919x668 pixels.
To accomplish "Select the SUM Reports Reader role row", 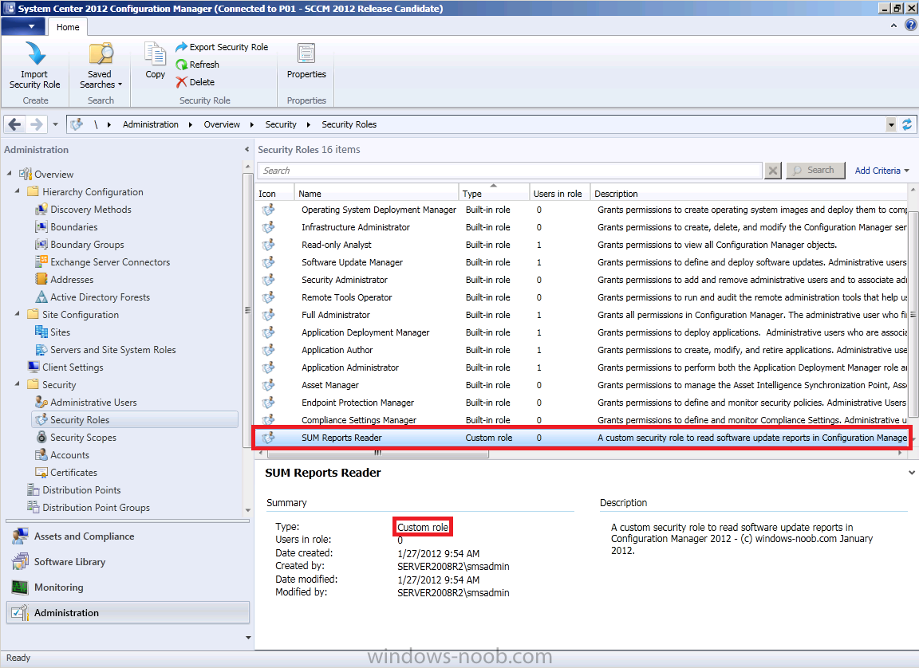I will [582, 438].
